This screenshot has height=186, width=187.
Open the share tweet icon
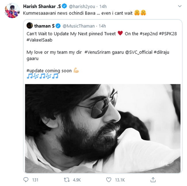[153, 180]
